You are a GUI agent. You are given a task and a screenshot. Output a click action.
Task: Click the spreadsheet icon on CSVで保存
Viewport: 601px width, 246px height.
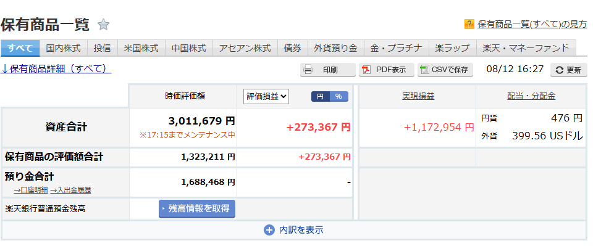pos(424,70)
